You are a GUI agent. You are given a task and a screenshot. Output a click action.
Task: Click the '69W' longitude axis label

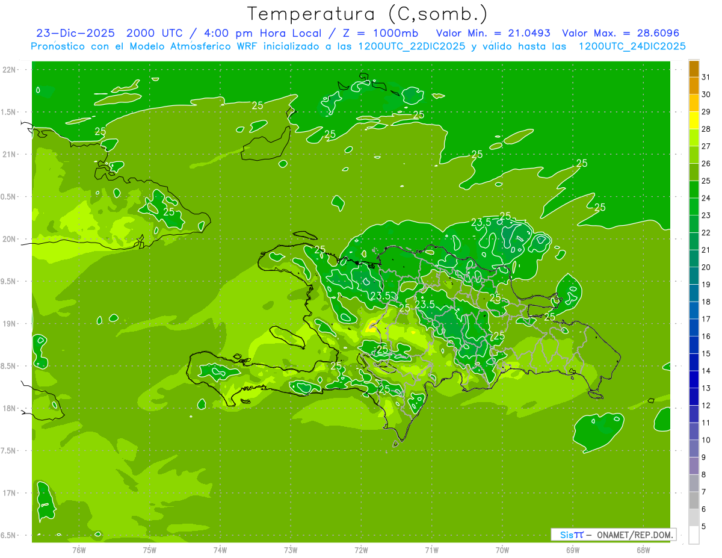click(573, 550)
